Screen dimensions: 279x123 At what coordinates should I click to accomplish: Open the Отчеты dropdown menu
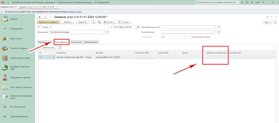point(124,22)
